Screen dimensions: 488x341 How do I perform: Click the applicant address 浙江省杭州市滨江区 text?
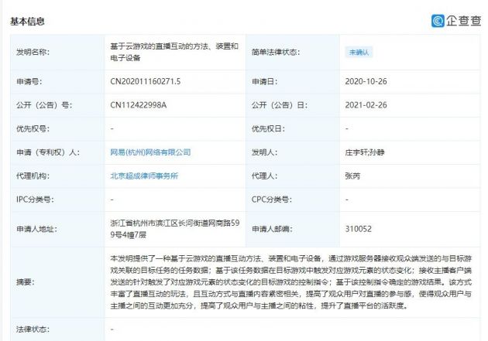pos(174,229)
